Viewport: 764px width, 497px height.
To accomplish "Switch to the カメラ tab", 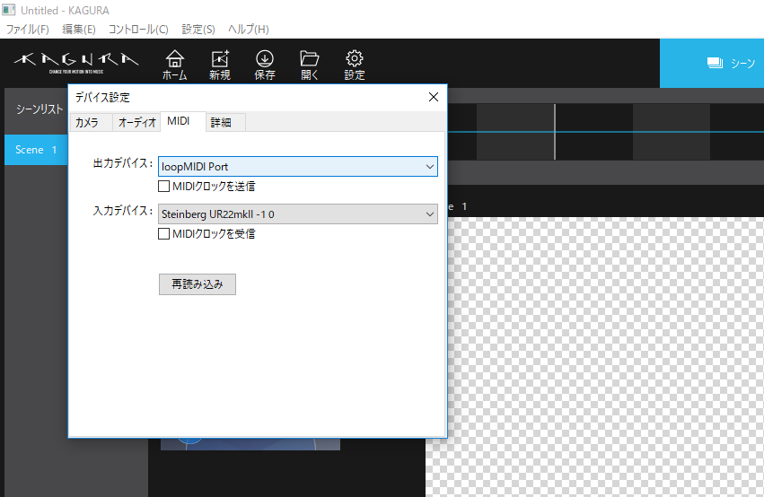I will [x=91, y=122].
